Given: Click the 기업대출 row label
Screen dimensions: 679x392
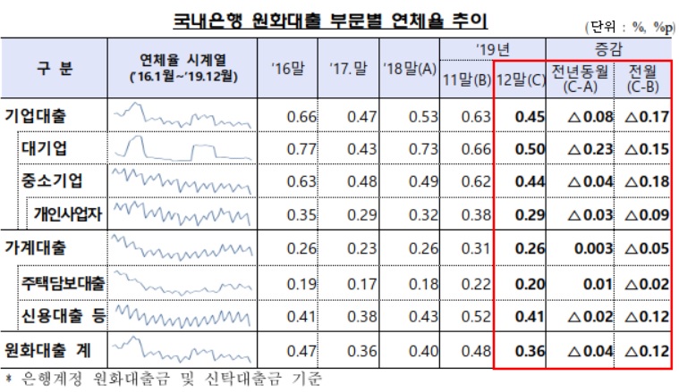Looking at the screenshot, I should (36, 116).
